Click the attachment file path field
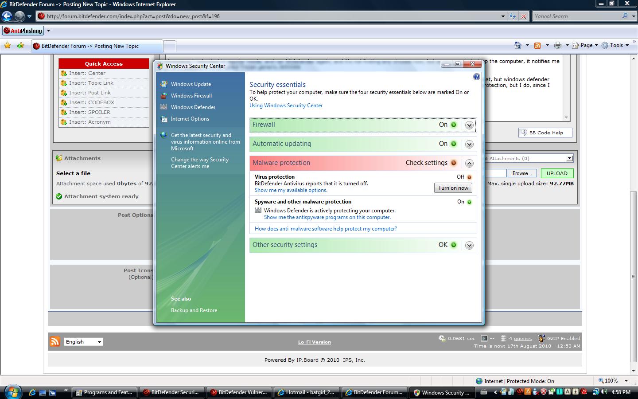The width and height of the screenshot is (638, 399). [496, 173]
